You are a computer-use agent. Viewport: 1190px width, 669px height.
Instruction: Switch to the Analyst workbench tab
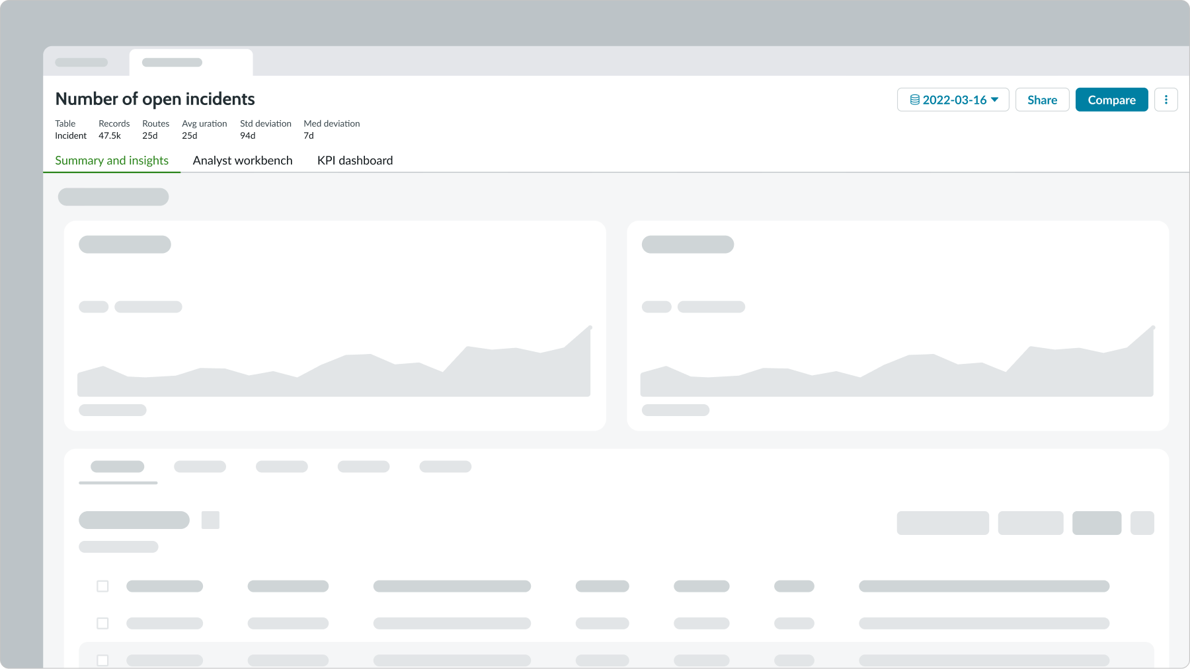tap(242, 160)
